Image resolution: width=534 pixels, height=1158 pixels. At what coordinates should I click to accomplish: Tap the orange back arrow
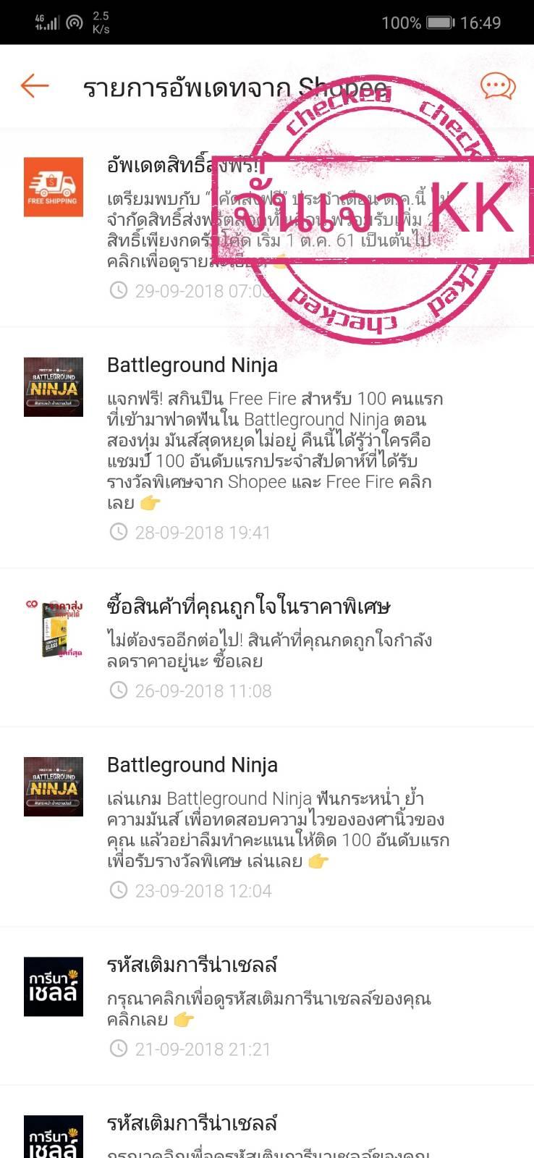point(35,86)
